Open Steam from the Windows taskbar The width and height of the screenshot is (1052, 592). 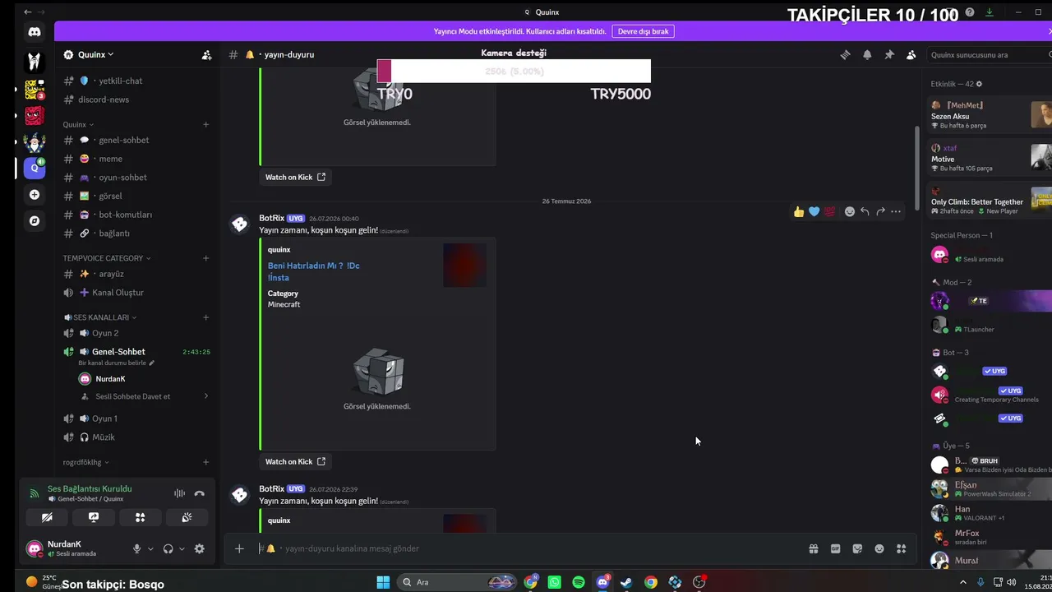(x=626, y=582)
